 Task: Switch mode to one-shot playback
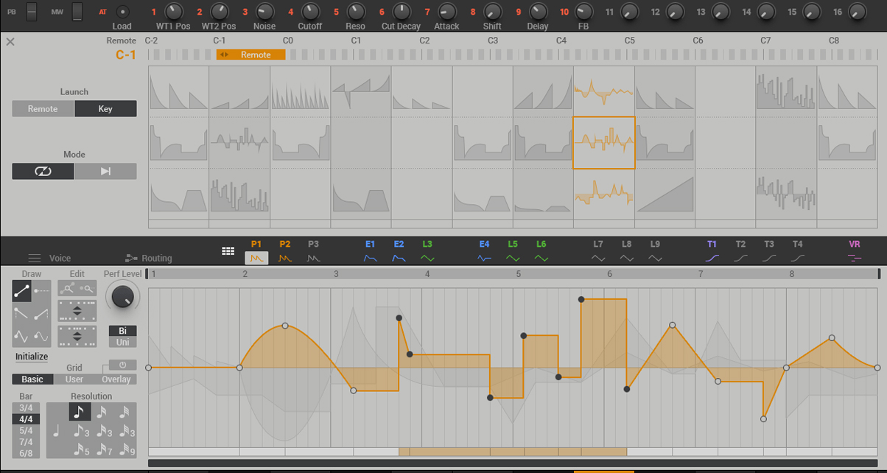(x=105, y=171)
